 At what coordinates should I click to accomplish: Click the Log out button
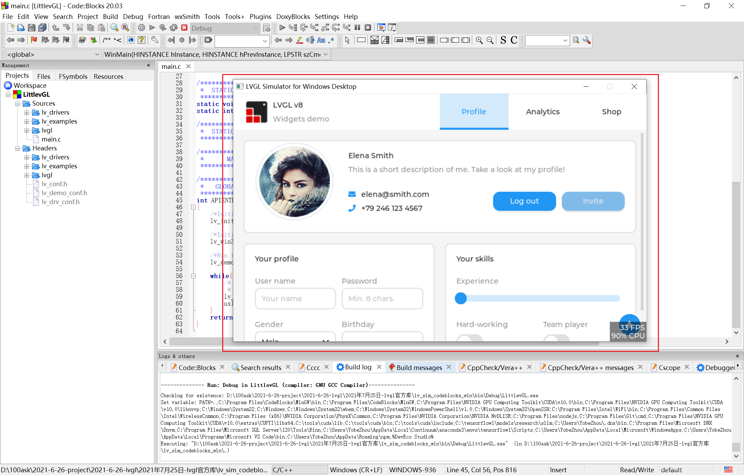point(524,201)
